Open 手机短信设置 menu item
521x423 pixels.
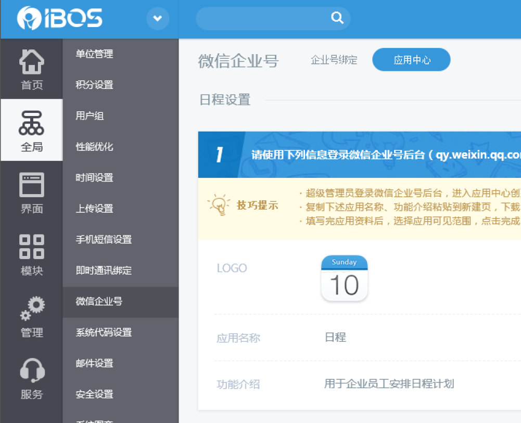[x=104, y=240]
